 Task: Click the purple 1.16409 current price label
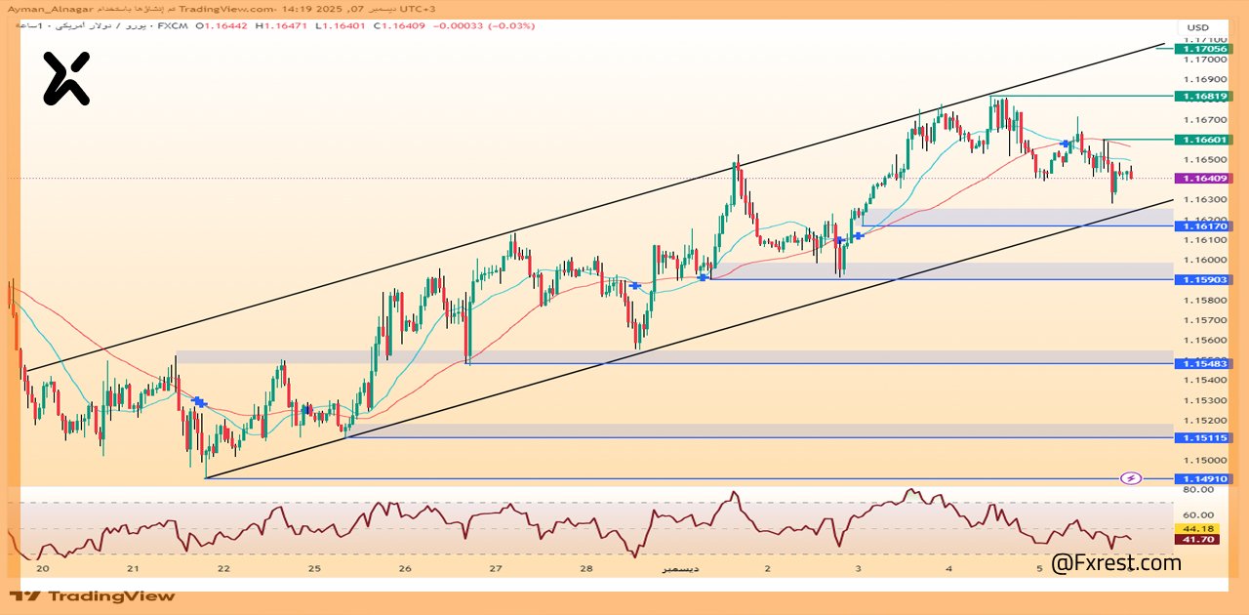[x=1204, y=179]
